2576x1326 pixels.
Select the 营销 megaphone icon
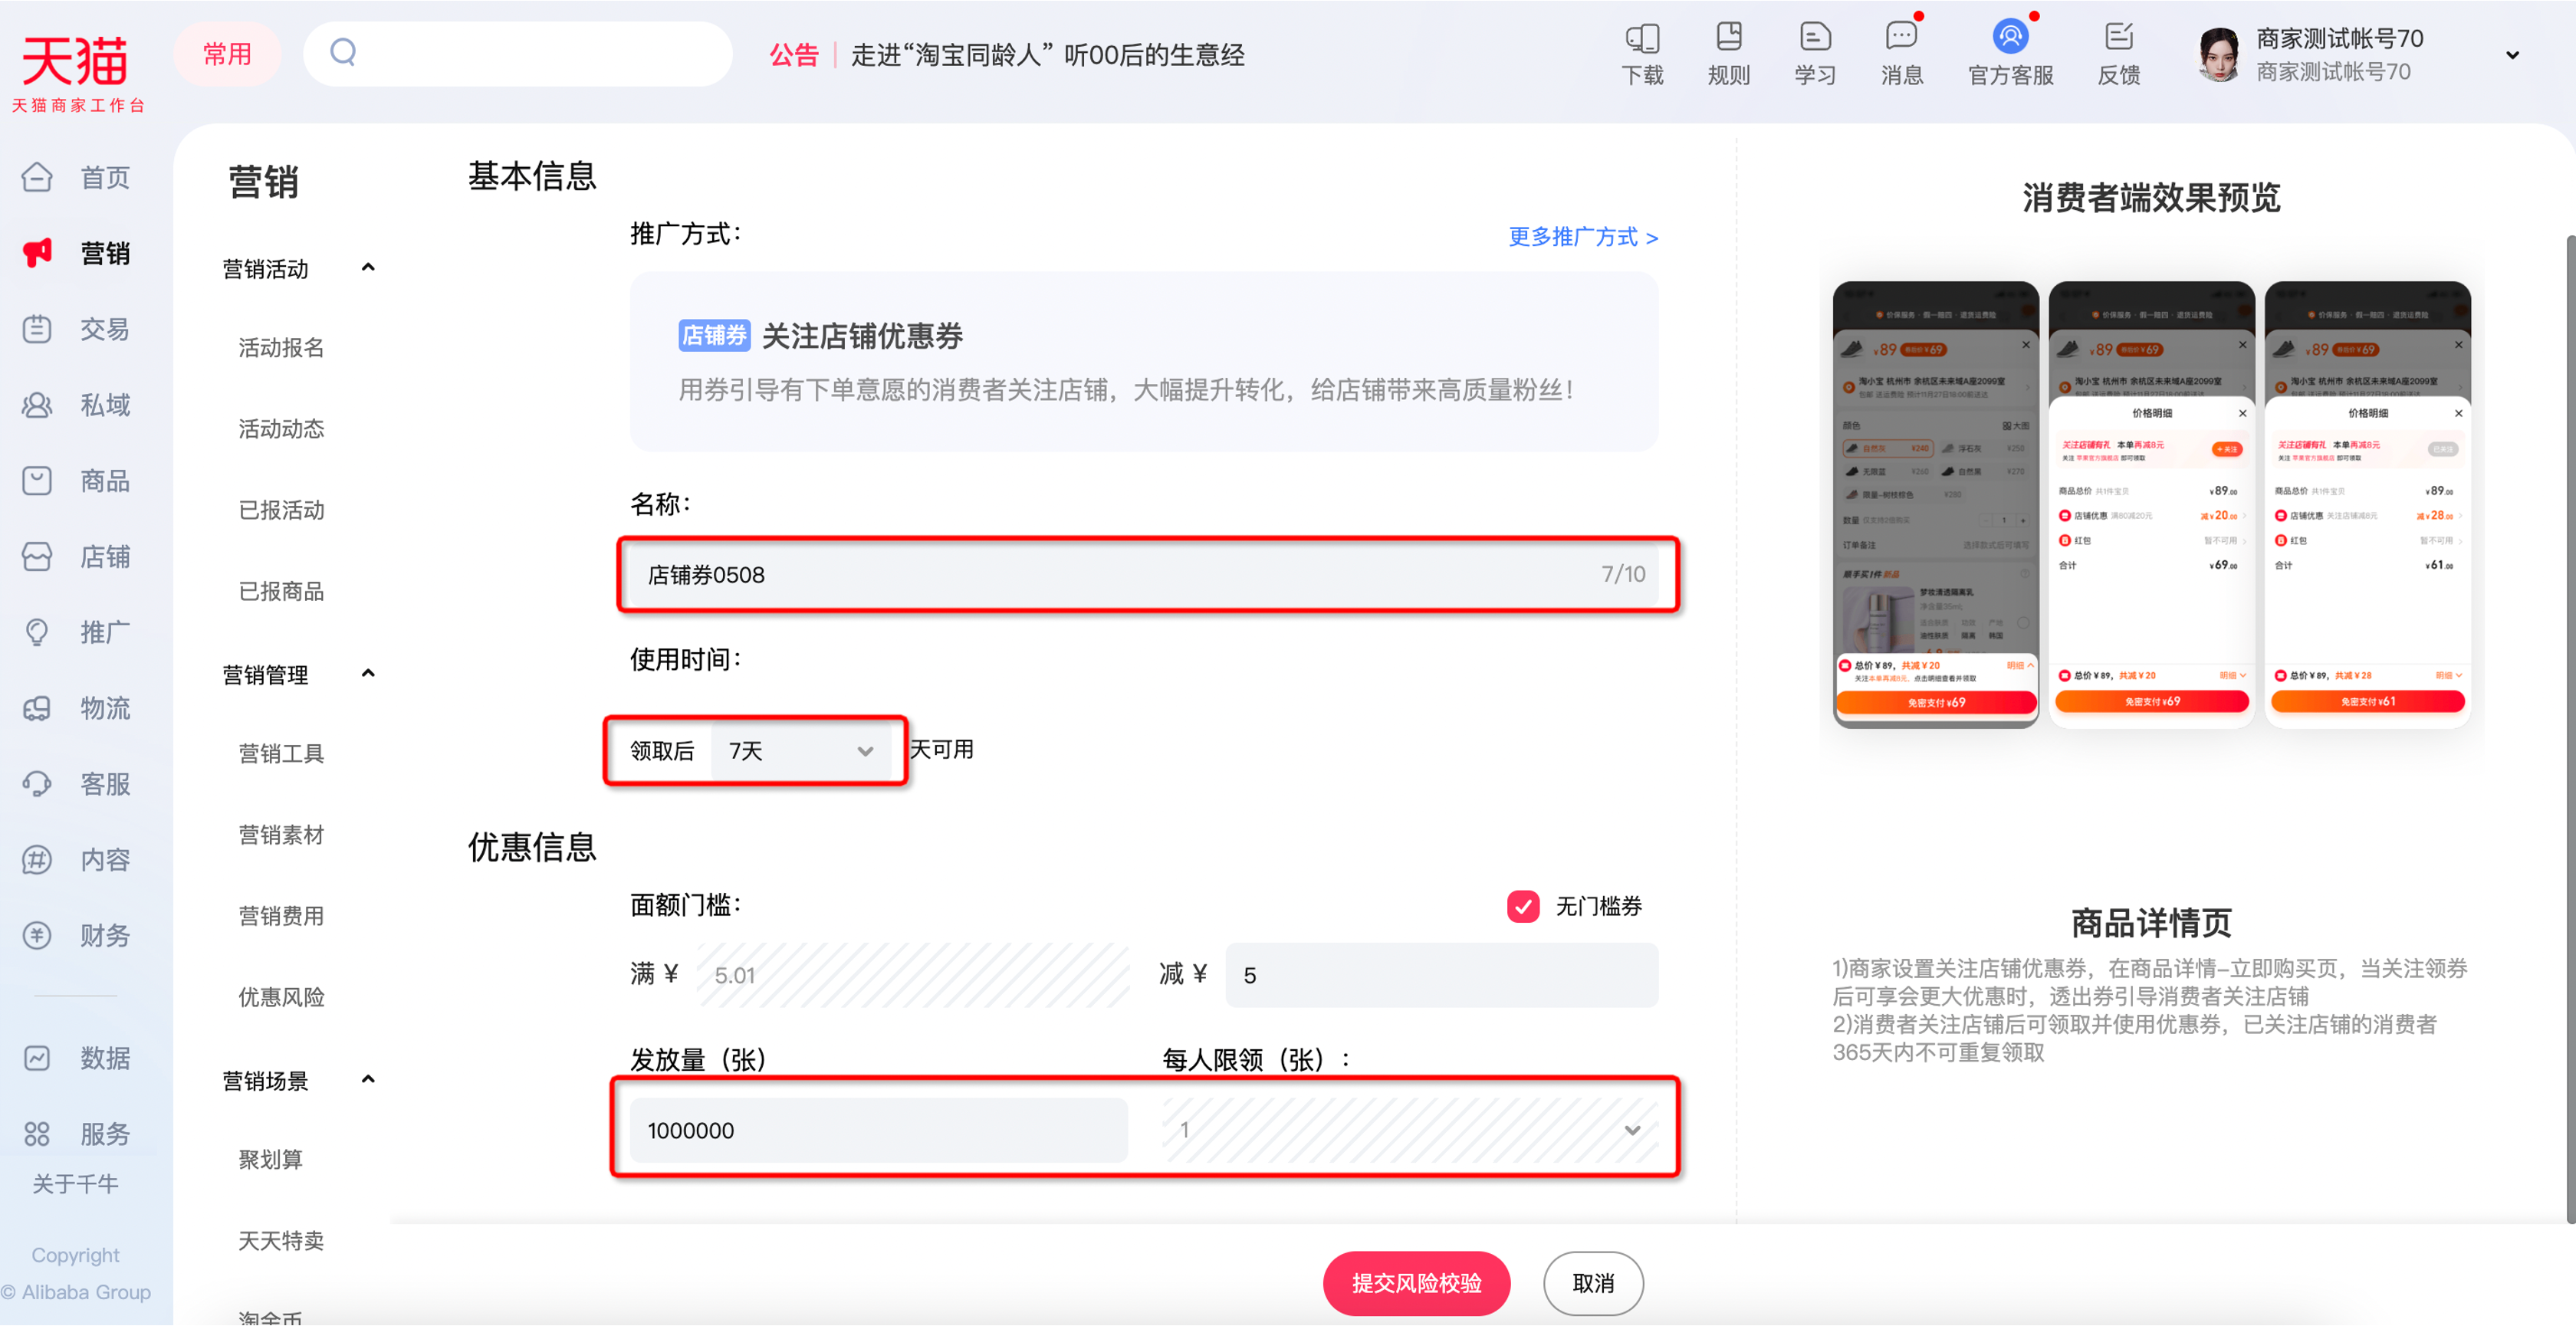[x=37, y=253]
